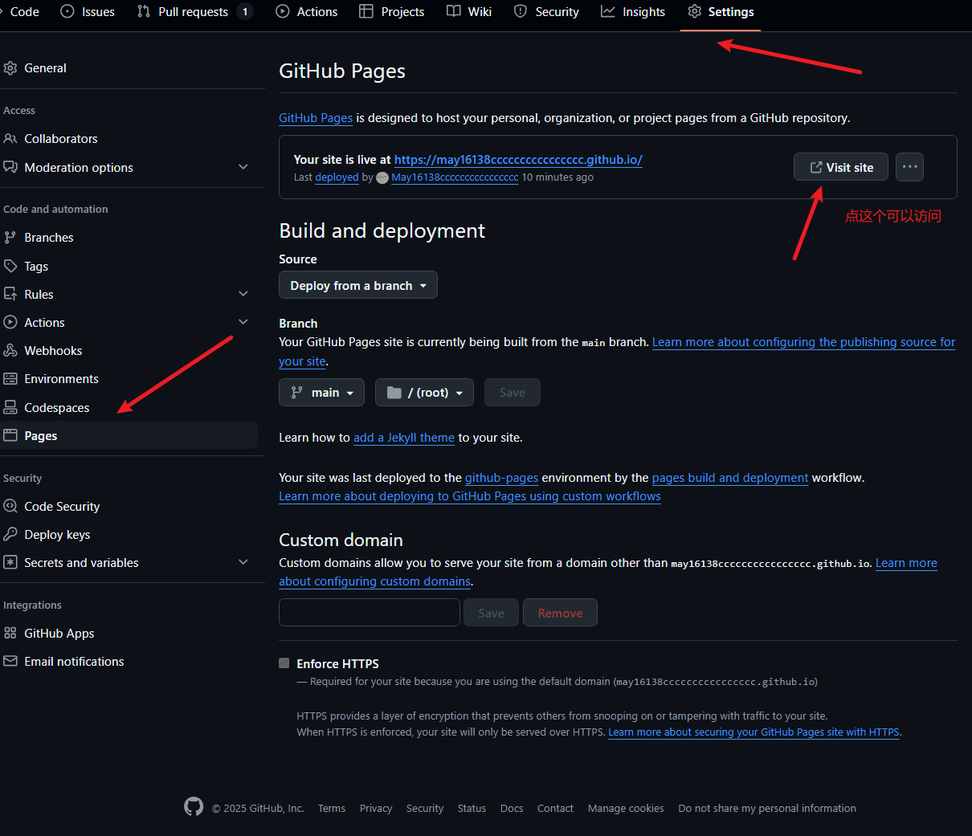Click the Email notifications envelope icon

[10, 661]
